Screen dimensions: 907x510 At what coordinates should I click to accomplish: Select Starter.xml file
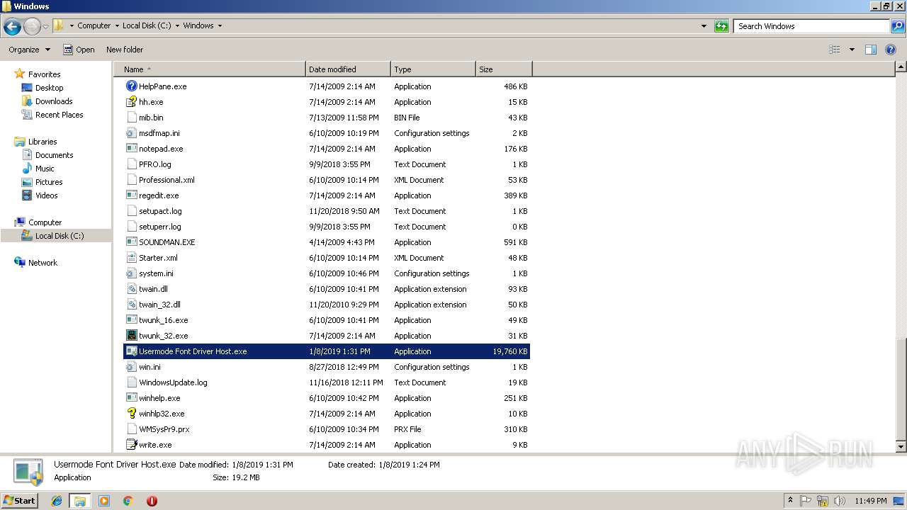point(158,258)
